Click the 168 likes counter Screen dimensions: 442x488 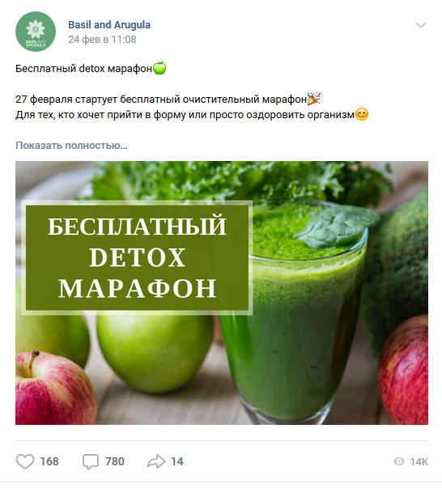point(49,461)
